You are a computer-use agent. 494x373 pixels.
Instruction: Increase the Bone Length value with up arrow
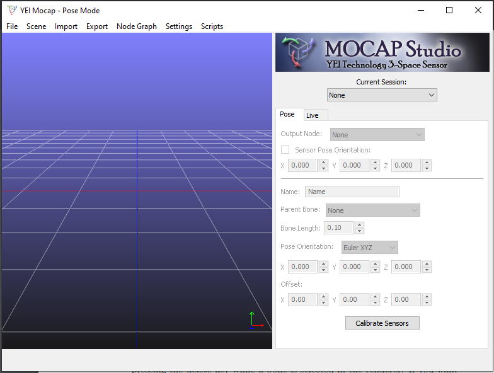click(359, 225)
